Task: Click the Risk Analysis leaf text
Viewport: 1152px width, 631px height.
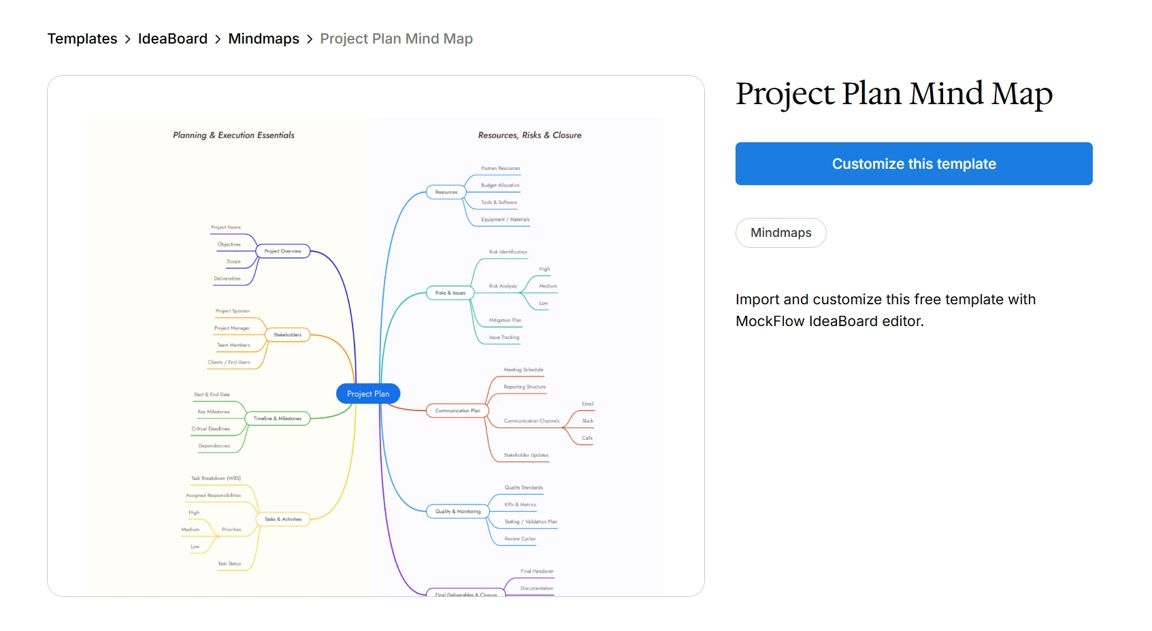Action: point(503,286)
